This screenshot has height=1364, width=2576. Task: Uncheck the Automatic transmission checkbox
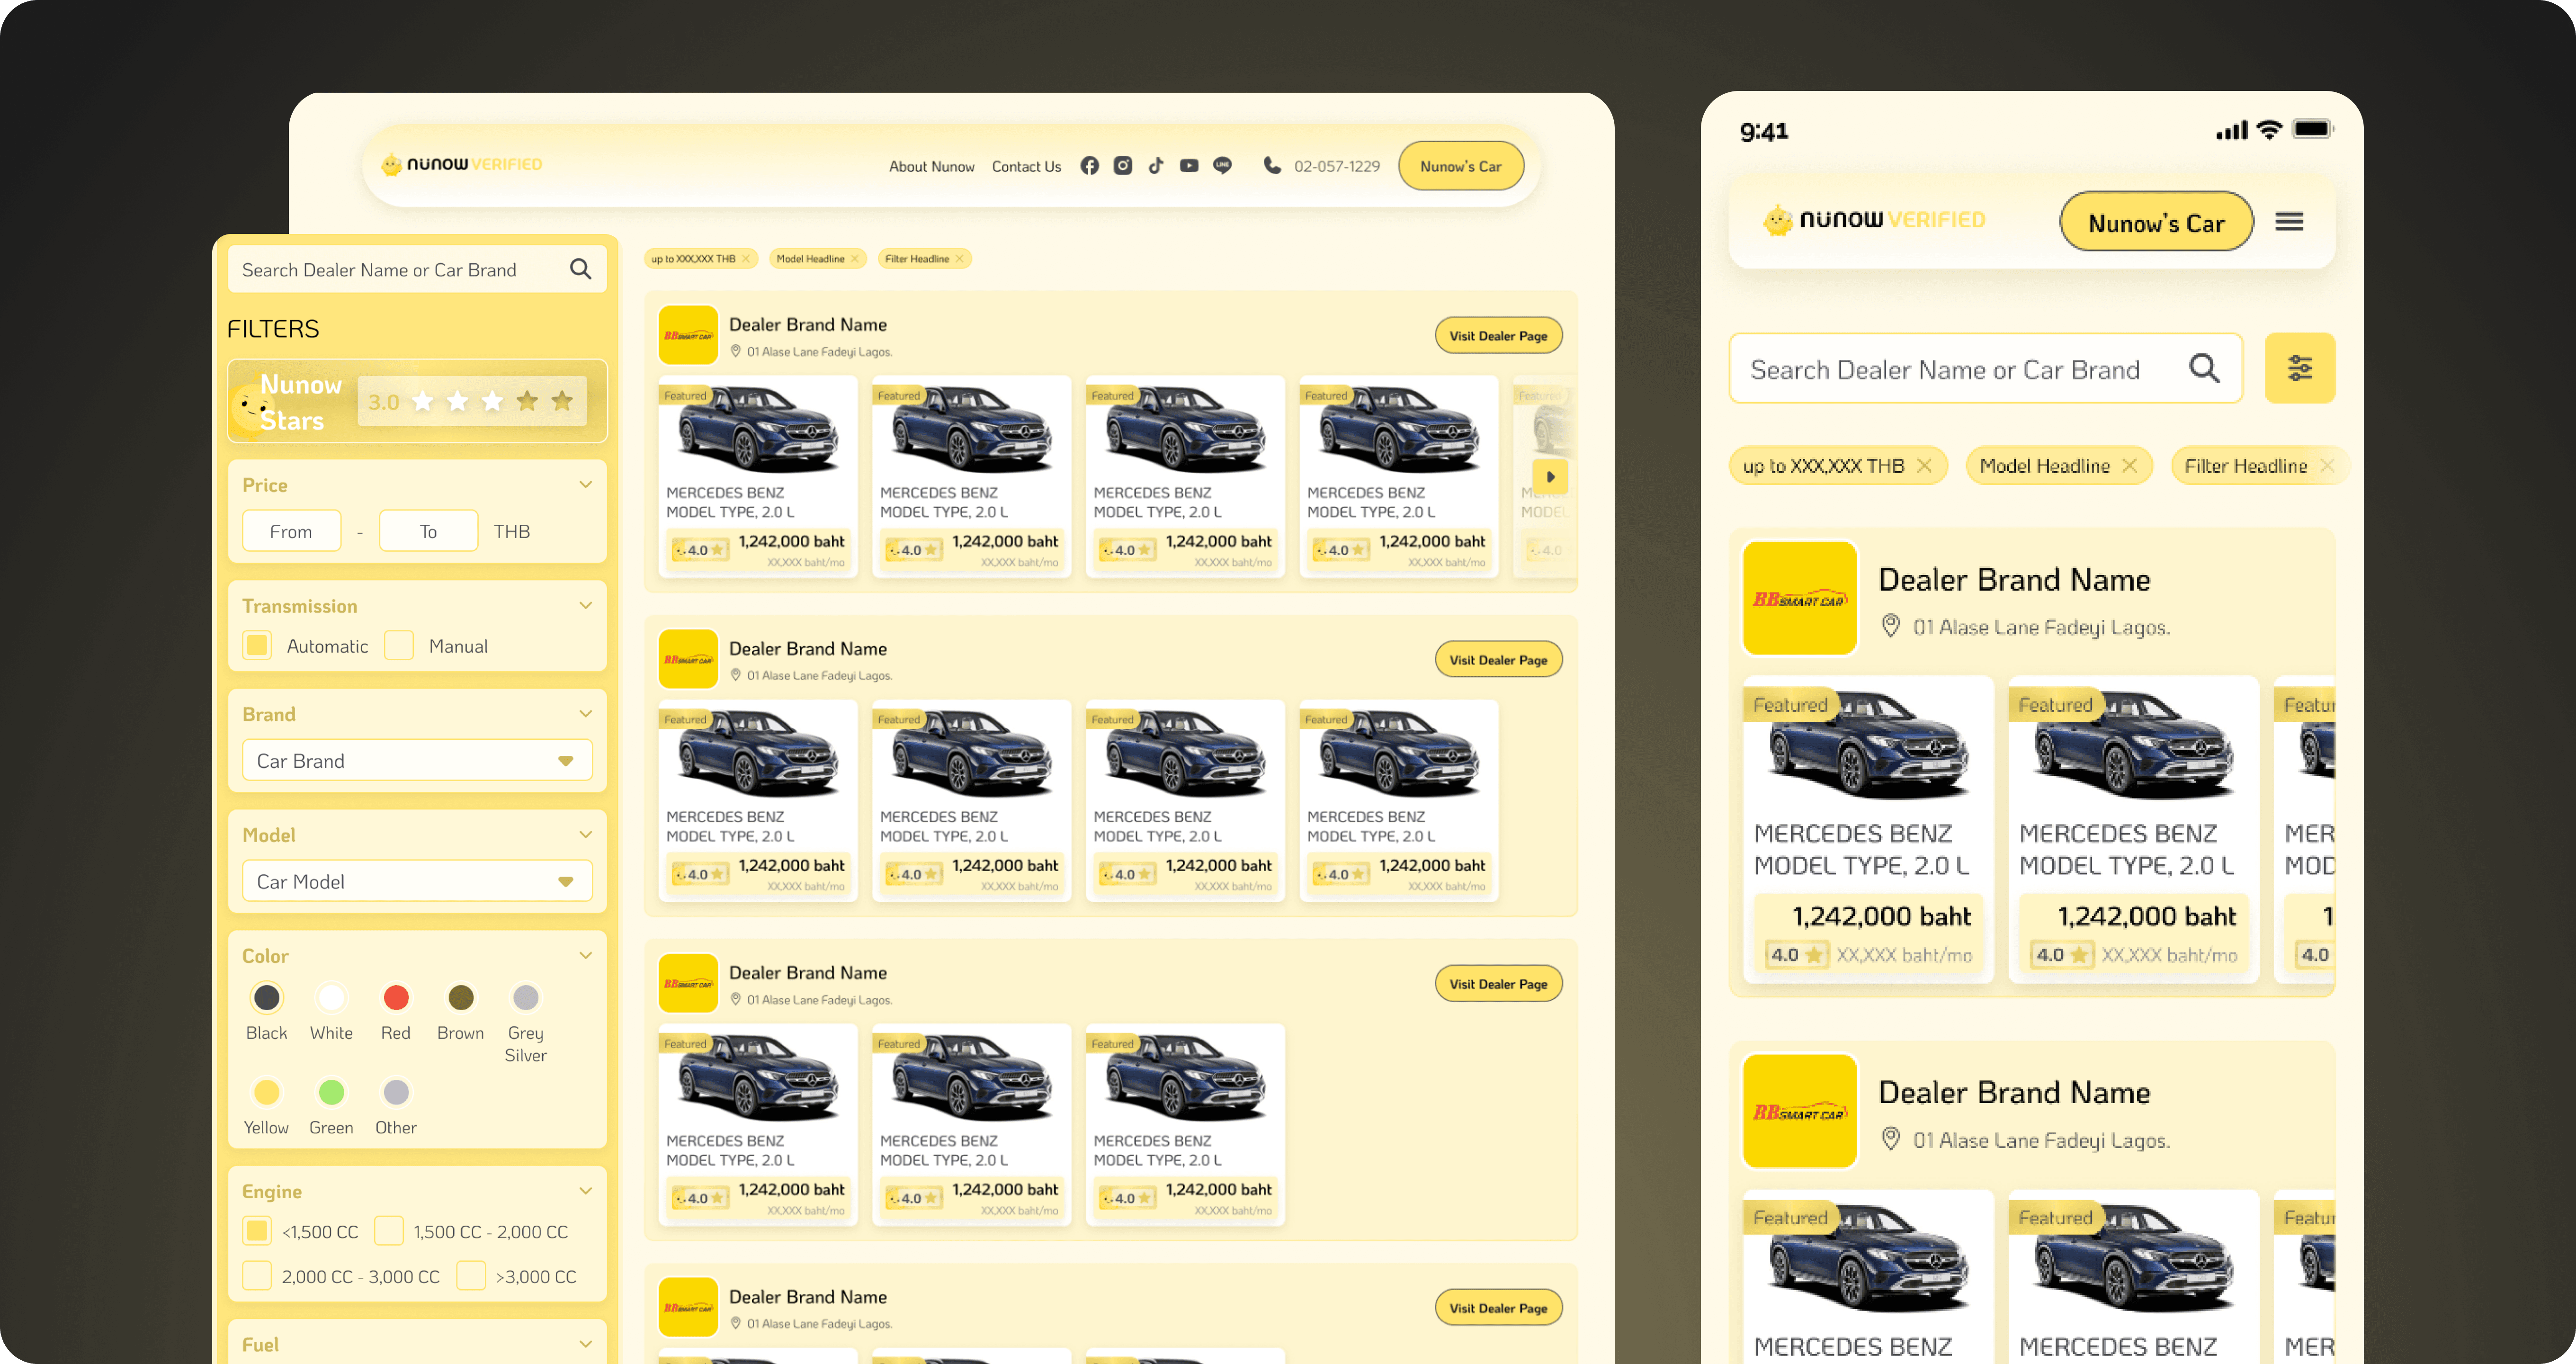[x=257, y=645]
